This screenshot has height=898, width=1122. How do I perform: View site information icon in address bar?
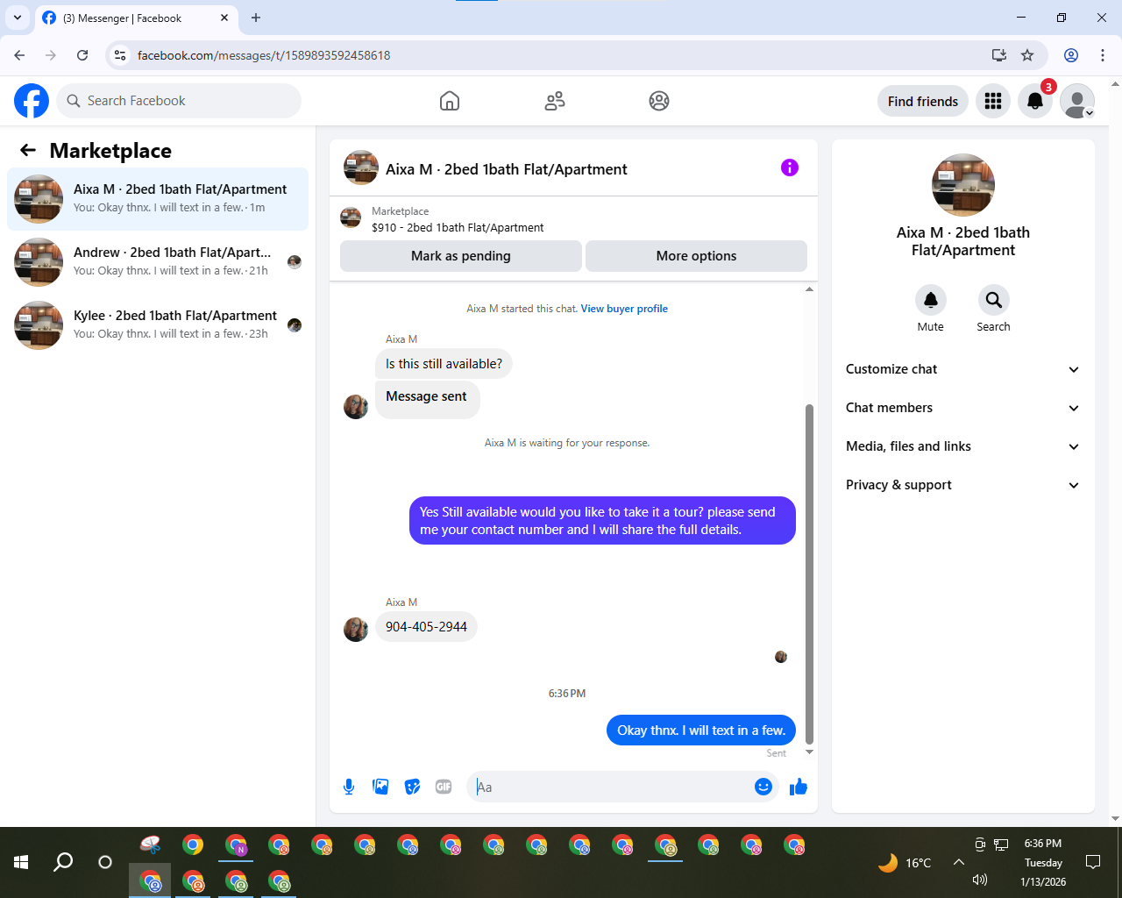coord(120,55)
